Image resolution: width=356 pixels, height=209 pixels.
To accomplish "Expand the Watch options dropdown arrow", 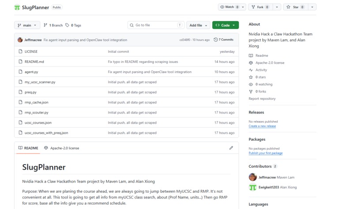I will (x=243, y=7).
